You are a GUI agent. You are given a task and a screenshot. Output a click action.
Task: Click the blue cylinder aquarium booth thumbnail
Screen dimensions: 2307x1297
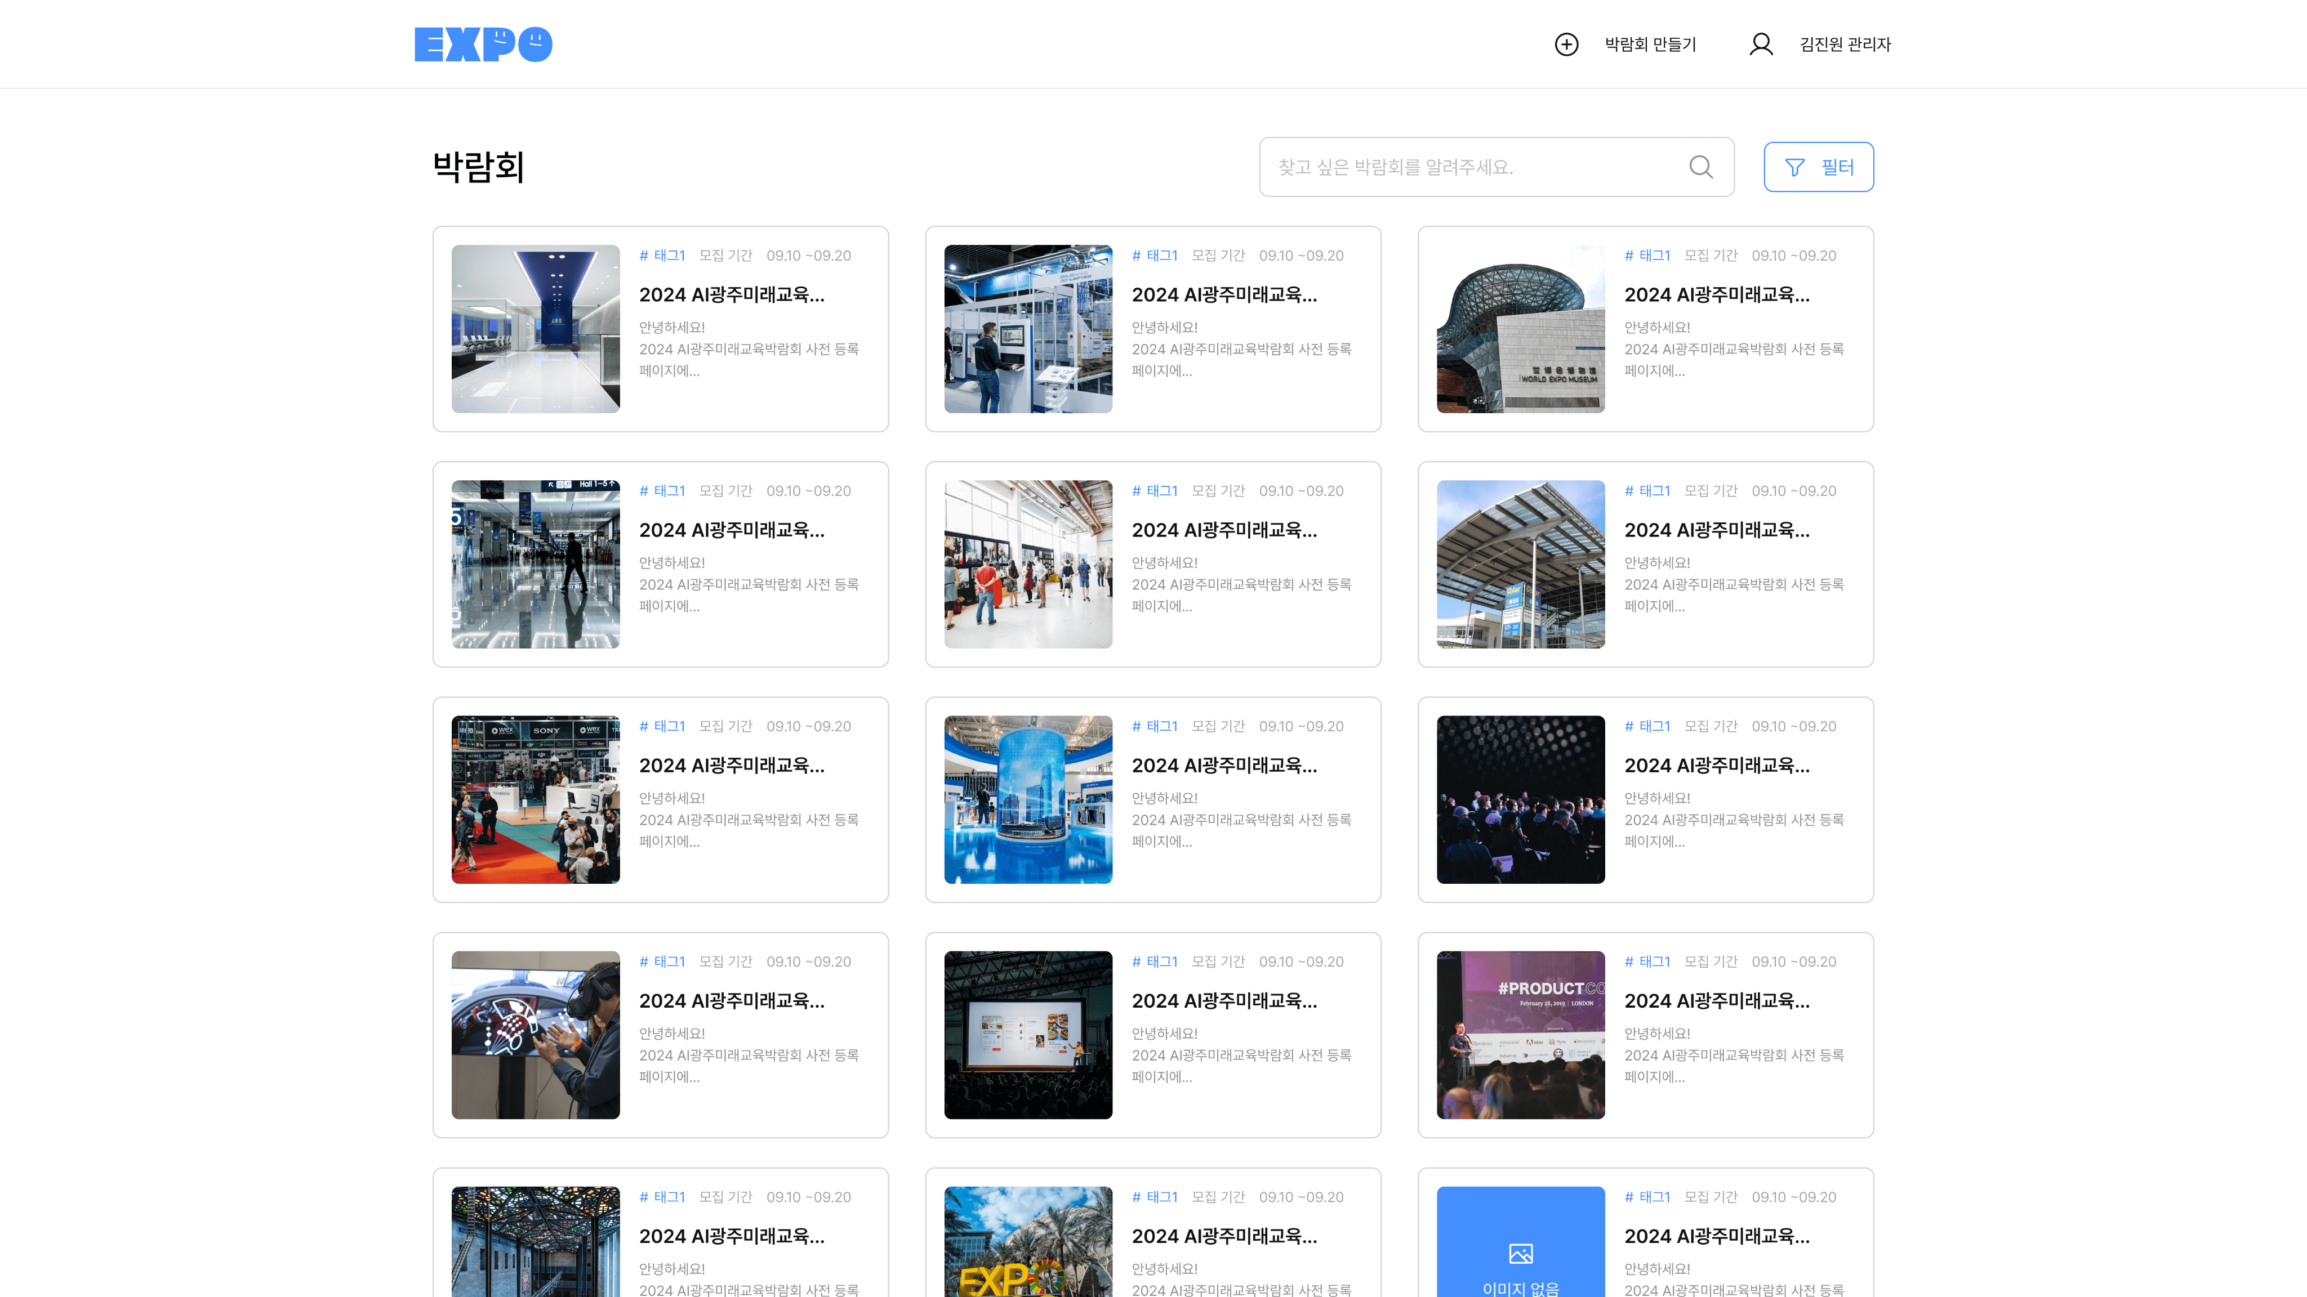(1028, 799)
